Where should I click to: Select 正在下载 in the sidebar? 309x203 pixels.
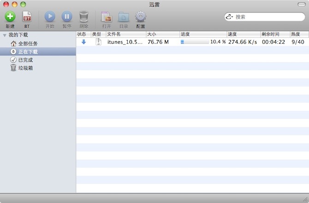click(38, 52)
